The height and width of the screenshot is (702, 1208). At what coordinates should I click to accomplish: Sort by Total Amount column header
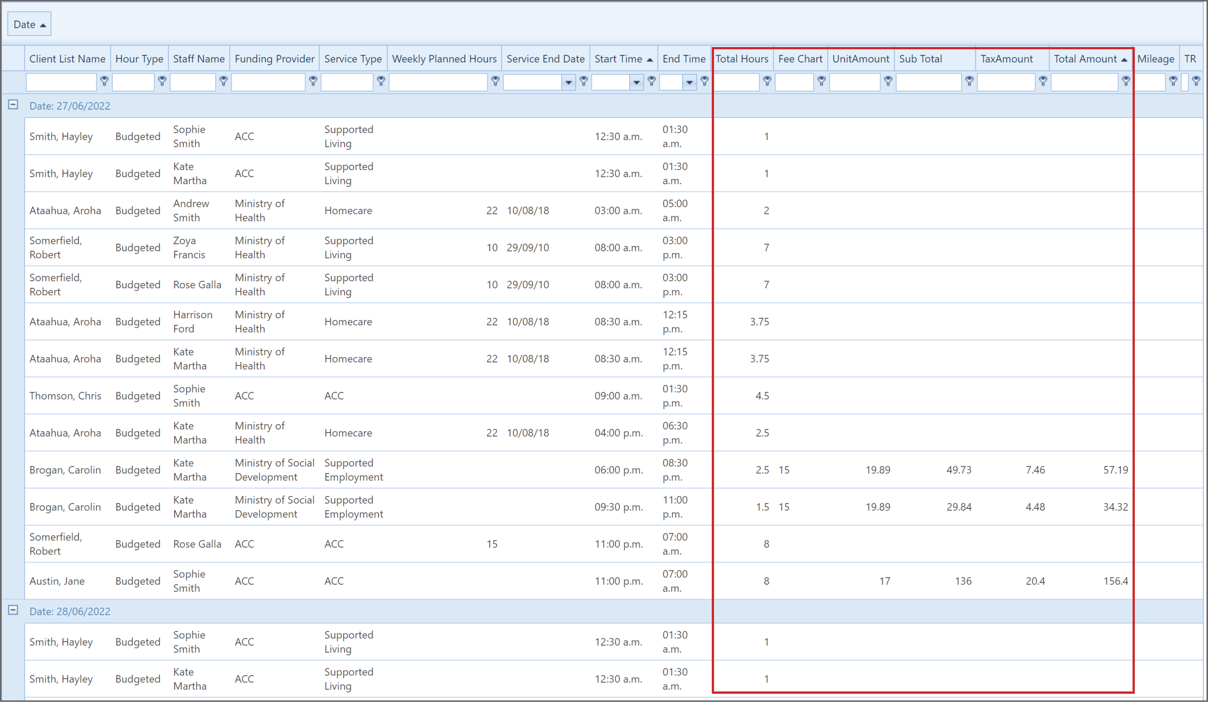click(x=1090, y=59)
